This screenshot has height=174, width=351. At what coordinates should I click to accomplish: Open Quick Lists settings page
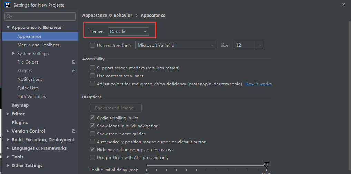tap(28, 88)
